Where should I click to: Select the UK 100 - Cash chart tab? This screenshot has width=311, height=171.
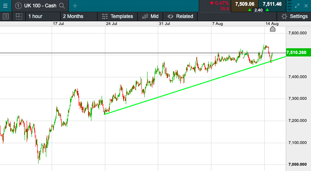click(40, 6)
